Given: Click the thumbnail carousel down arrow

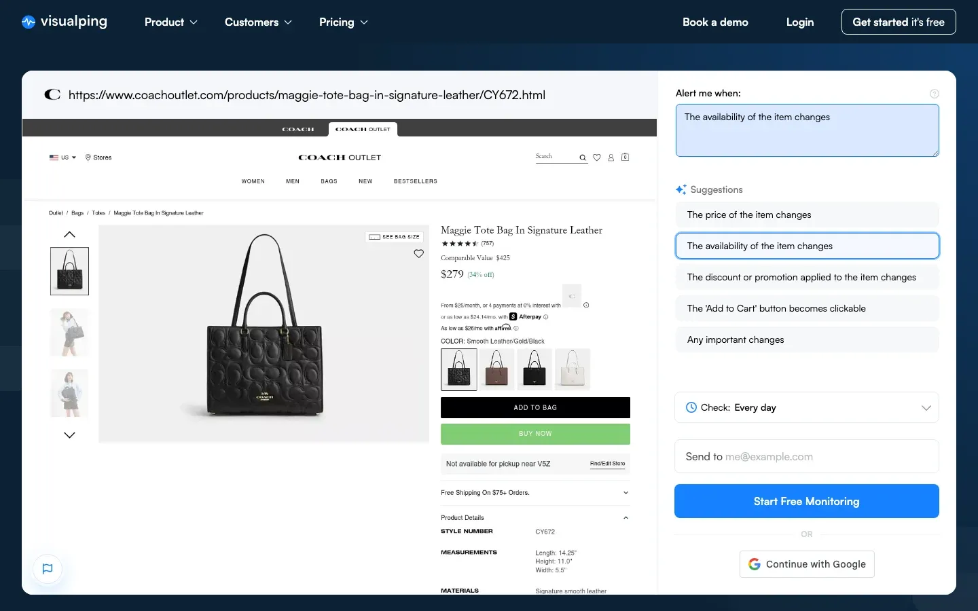Looking at the screenshot, I should (x=69, y=435).
